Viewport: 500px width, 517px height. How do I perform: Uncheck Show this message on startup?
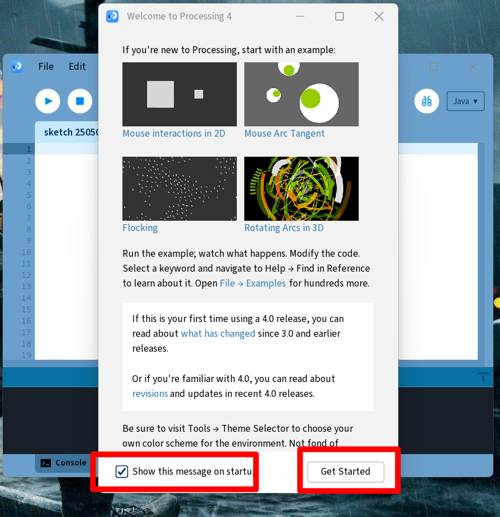coord(122,471)
